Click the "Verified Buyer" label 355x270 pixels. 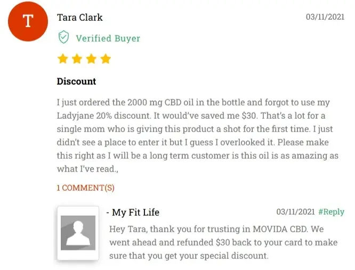[108, 38]
